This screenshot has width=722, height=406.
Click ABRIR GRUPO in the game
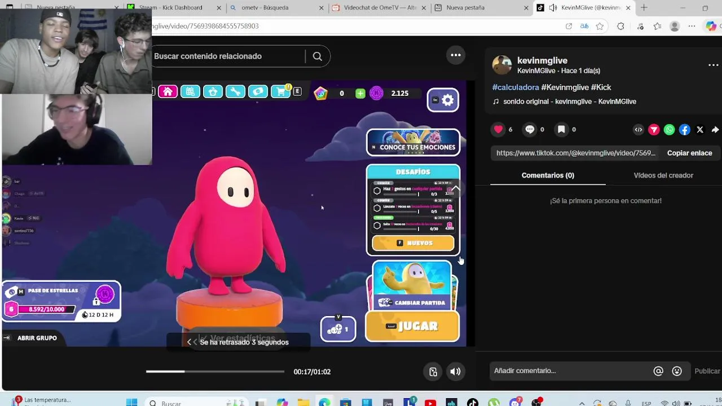[x=37, y=338]
